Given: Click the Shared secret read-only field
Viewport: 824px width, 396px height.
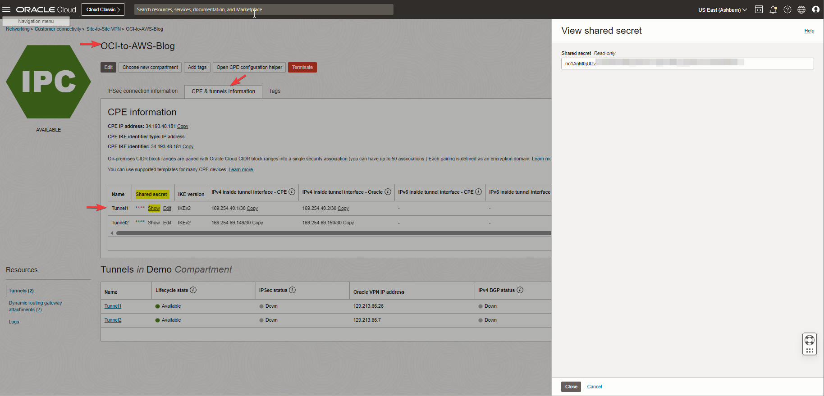Looking at the screenshot, I should tap(687, 64).
